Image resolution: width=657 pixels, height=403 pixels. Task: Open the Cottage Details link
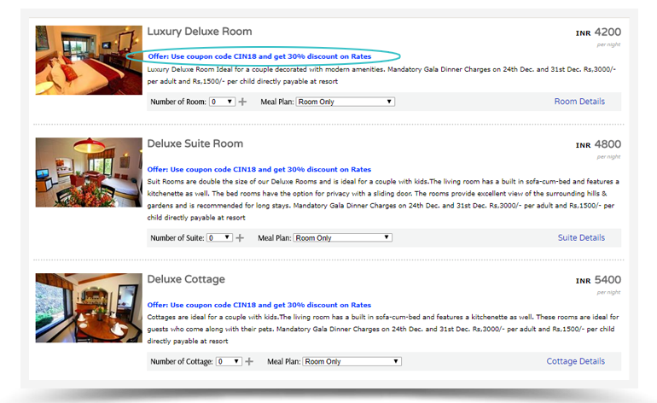click(x=575, y=361)
